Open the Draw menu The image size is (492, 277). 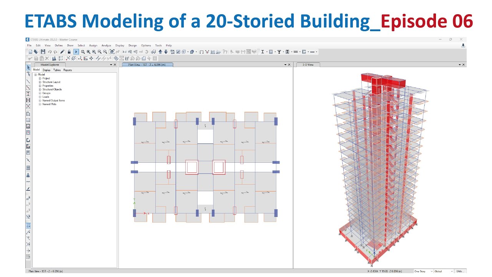[70, 45]
